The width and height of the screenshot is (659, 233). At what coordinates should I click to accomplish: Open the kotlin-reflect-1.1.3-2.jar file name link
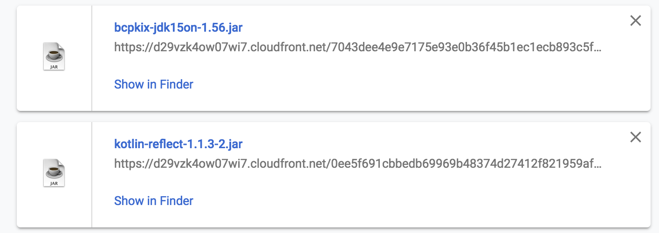point(178,144)
